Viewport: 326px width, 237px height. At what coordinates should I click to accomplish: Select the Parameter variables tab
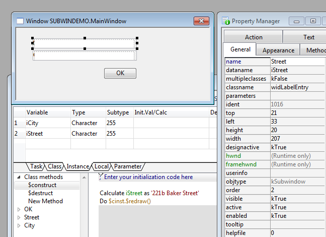pyautogui.click(x=128, y=166)
